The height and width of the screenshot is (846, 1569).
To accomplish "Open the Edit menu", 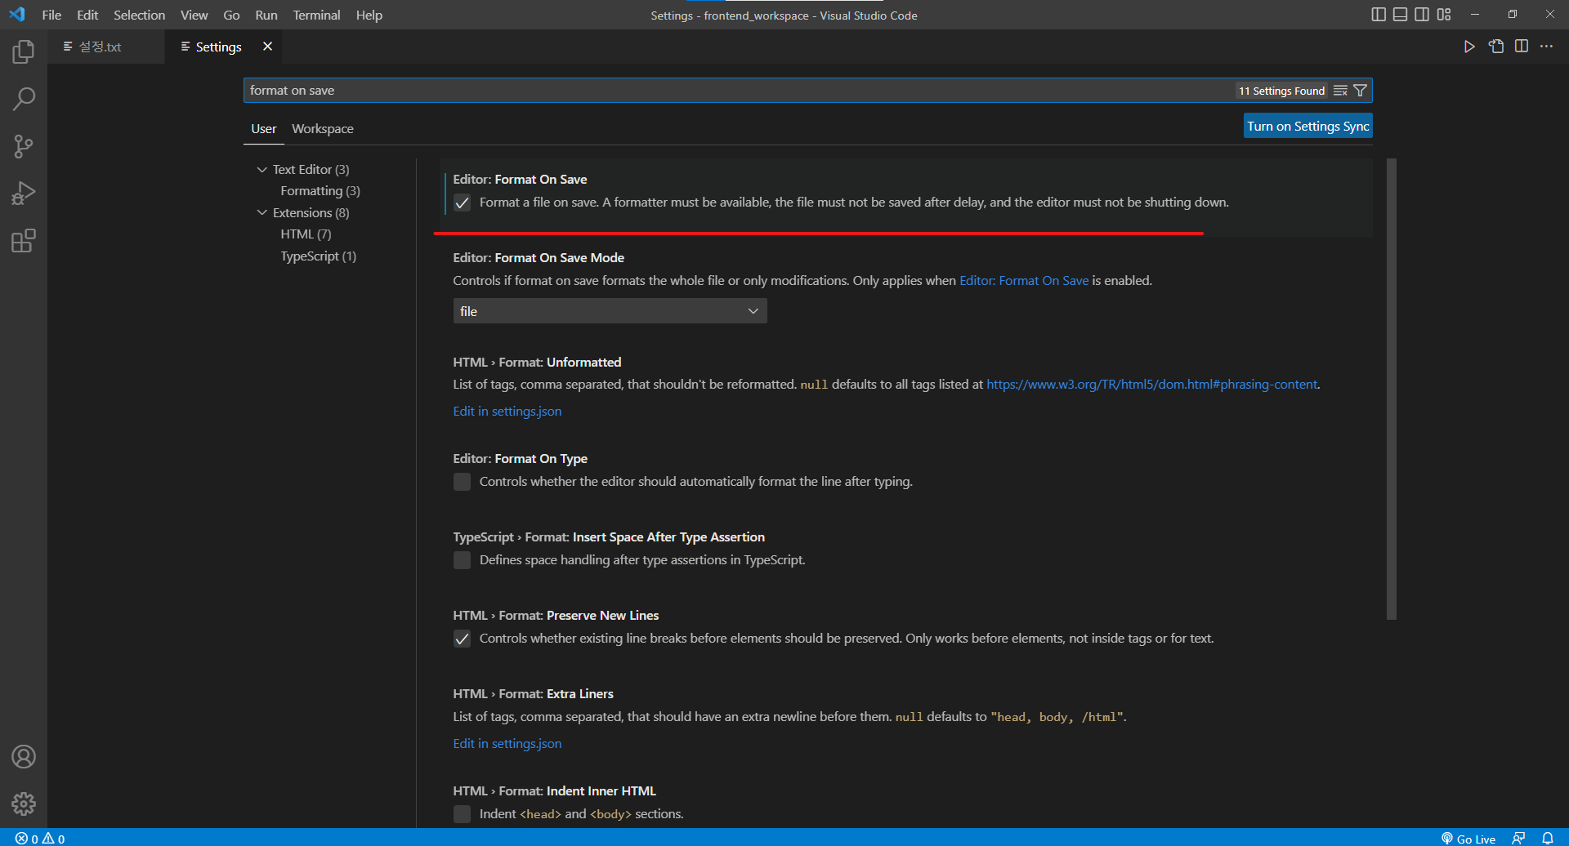I will click(x=87, y=15).
